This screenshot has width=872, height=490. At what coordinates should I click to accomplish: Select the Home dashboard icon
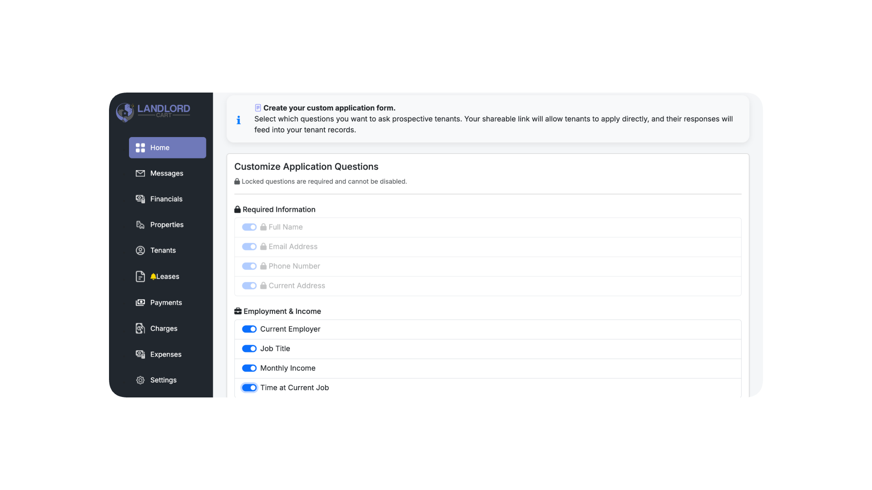coord(140,147)
